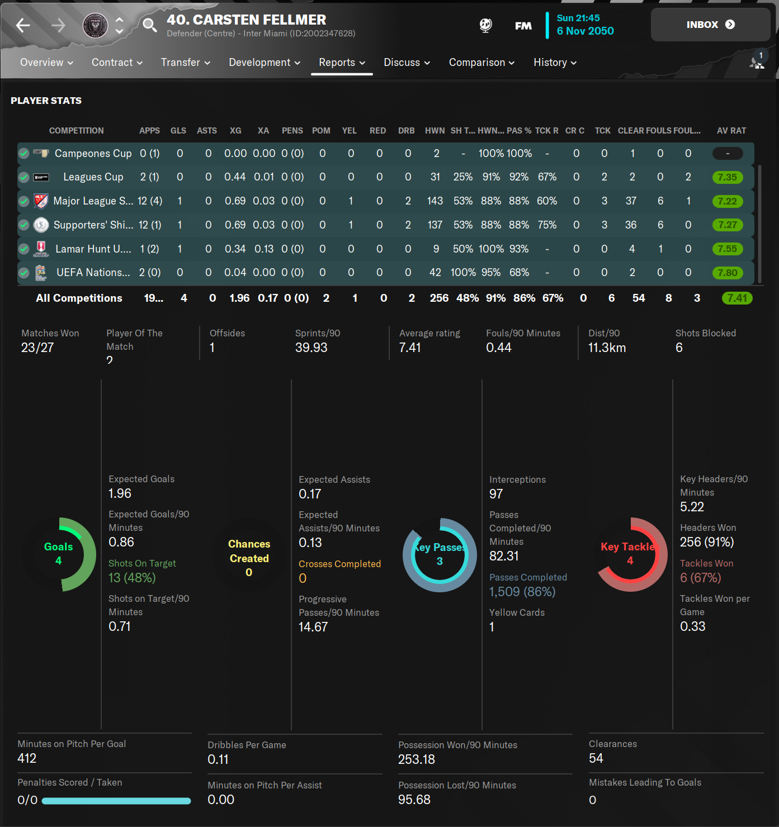Sort by the XG column header

[235, 131]
